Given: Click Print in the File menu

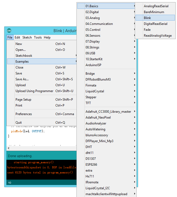Looking at the screenshot, I should [x=42, y=105].
